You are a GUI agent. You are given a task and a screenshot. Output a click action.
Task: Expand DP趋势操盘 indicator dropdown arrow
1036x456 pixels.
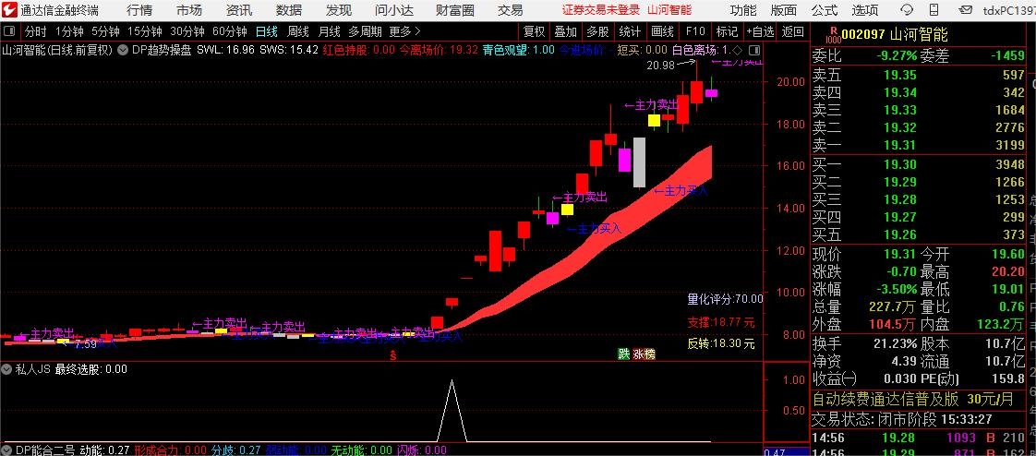coord(124,50)
